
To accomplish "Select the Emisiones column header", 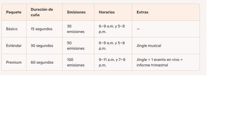I will pos(76,12).
